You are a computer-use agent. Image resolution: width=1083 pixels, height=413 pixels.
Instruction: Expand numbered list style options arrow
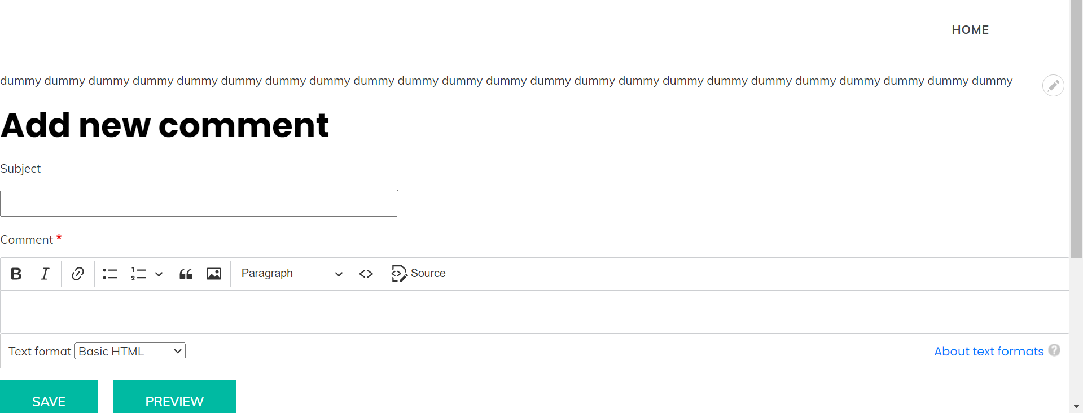coord(159,274)
